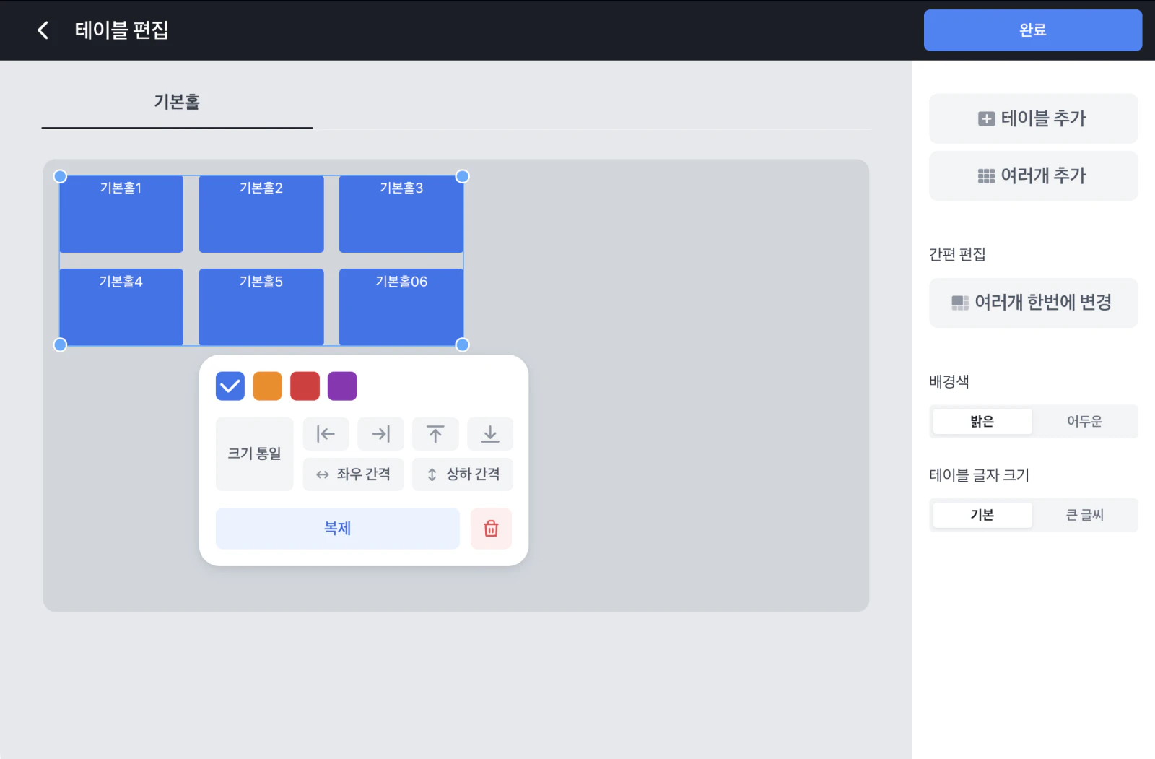Click the align right icon

(380, 434)
